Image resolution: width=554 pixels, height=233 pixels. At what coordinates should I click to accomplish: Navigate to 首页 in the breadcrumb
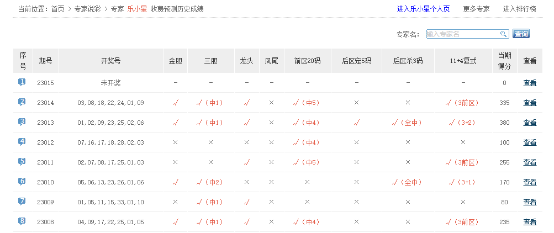(57, 9)
